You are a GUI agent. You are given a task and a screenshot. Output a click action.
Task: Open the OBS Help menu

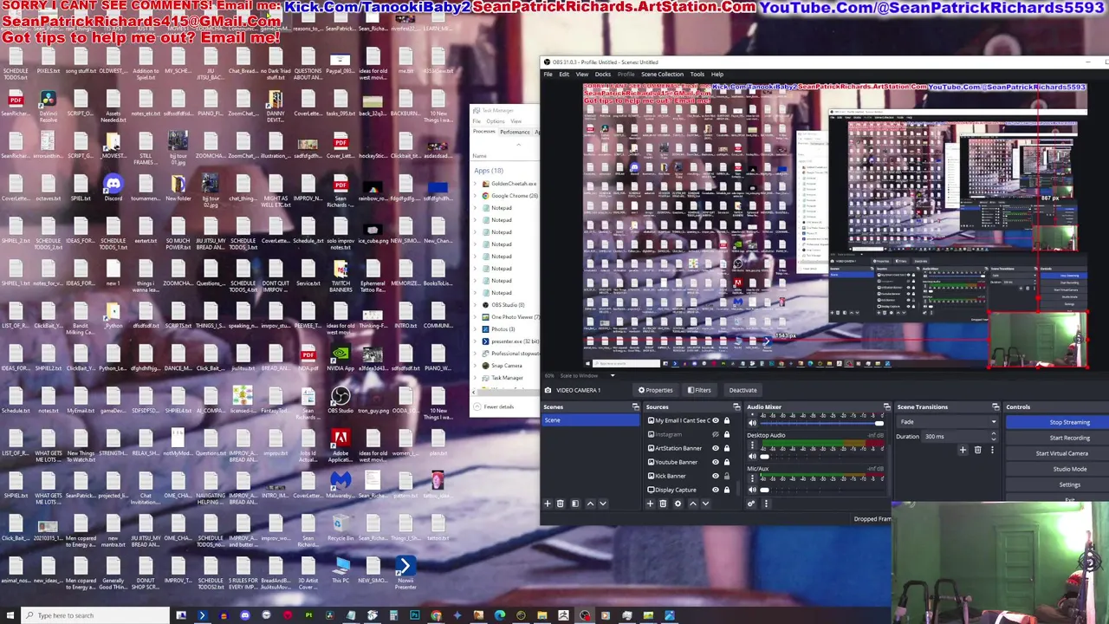click(x=717, y=75)
